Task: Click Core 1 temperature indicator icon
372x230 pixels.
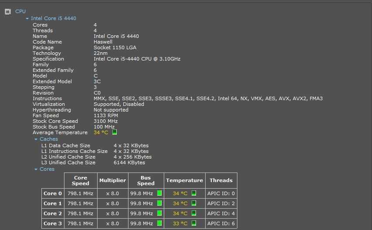Action: tap(194, 203)
